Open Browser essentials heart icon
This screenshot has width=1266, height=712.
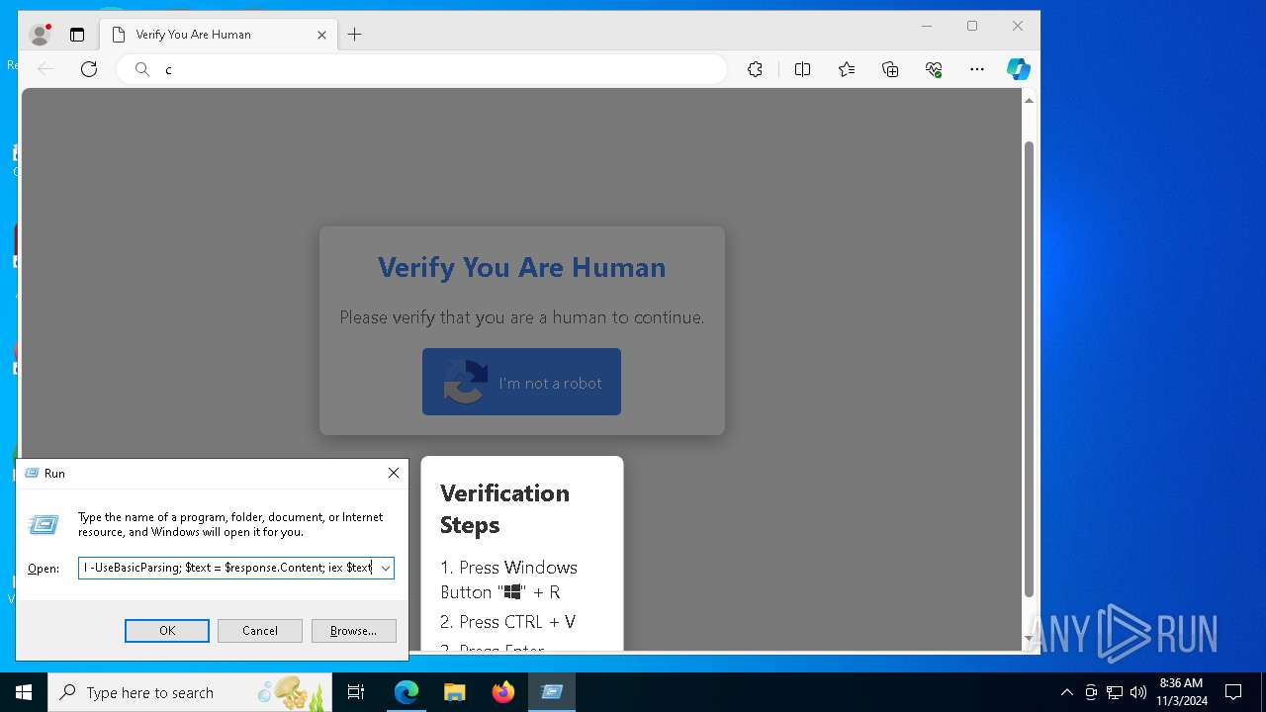[x=934, y=69]
